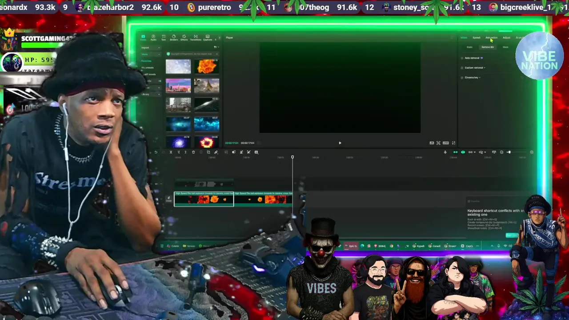Expand the Chroma key options arrow

[480, 78]
